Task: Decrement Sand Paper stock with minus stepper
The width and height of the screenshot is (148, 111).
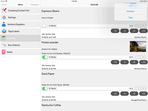Action: pos(138,88)
